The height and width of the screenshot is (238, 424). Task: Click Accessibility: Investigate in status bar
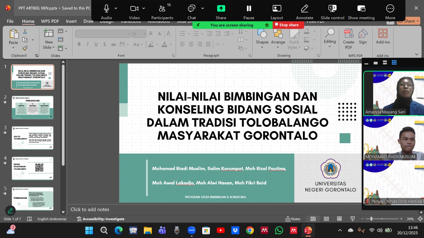pyautogui.click(x=101, y=219)
